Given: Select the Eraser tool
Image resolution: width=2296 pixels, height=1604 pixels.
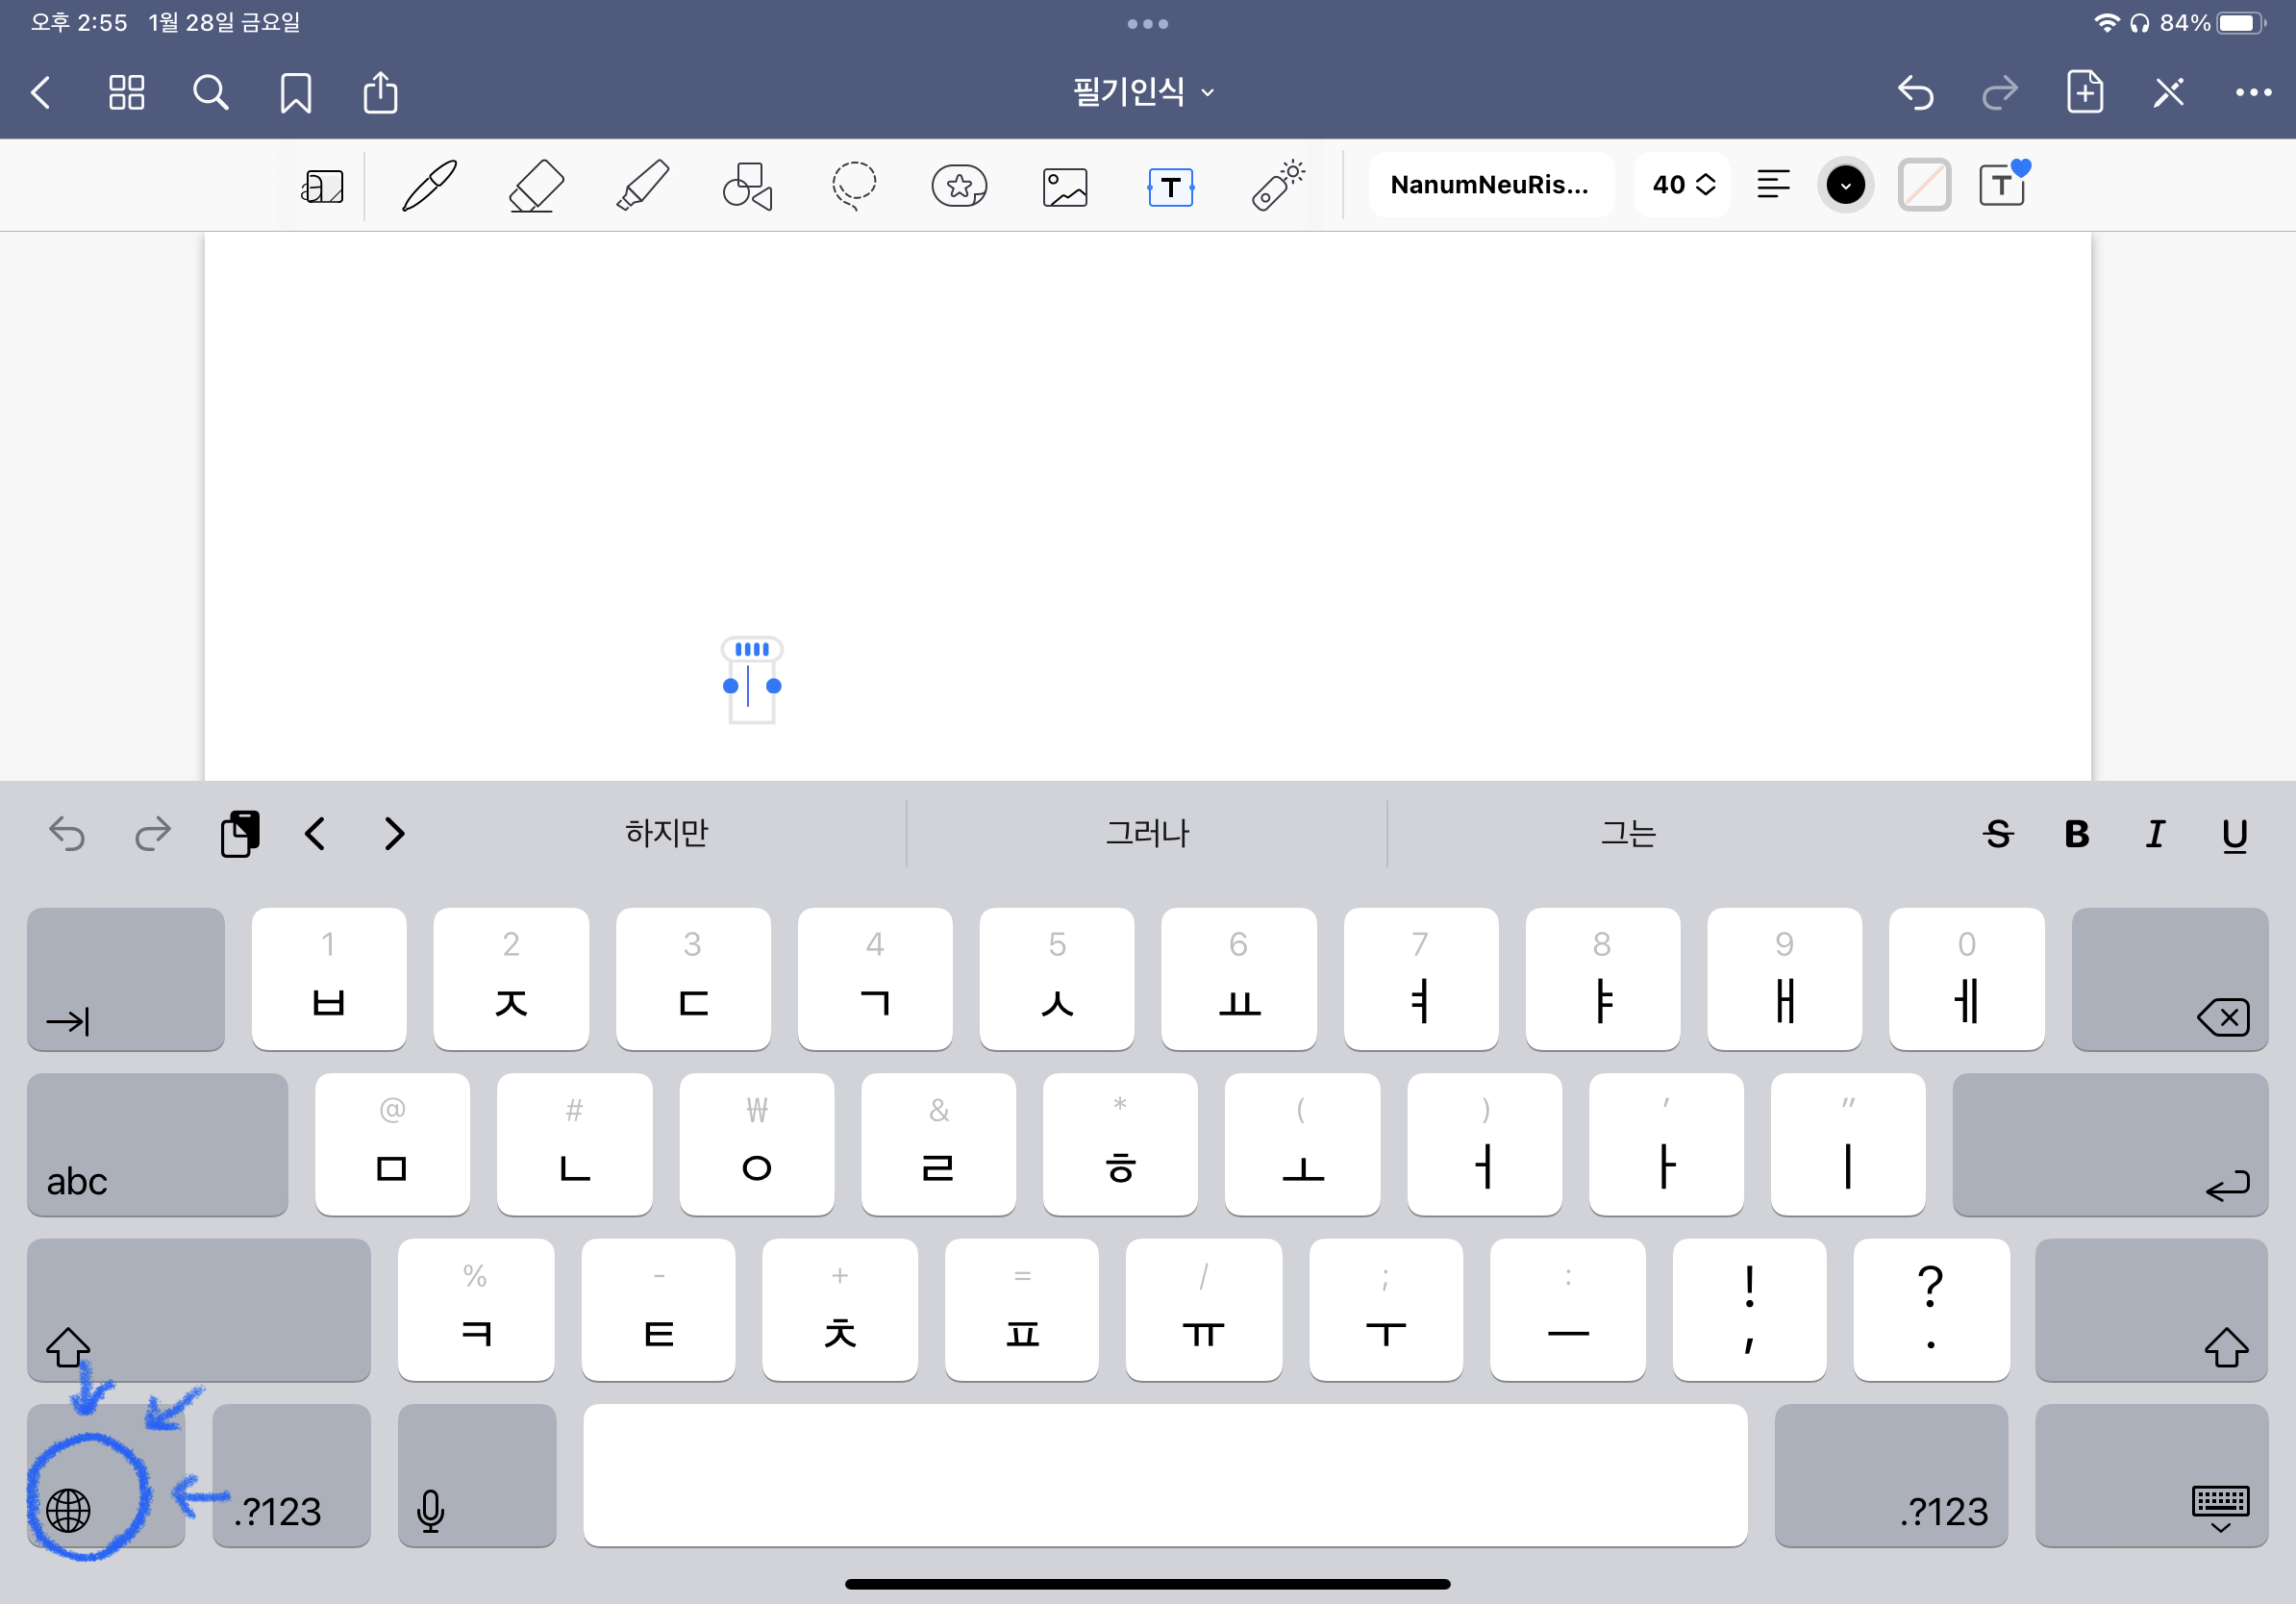Looking at the screenshot, I should [536, 186].
